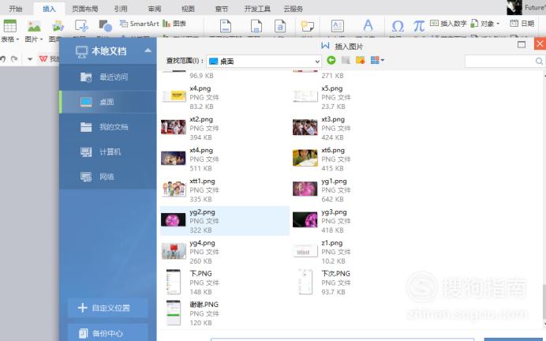The width and height of the screenshot is (546, 341).
Task: Collapse the 本地文档 panel arrow
Action: tap(148, 51)
